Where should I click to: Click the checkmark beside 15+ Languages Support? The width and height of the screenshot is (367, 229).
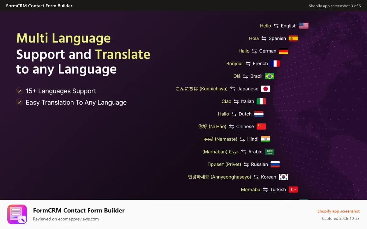tap(20, 91)
